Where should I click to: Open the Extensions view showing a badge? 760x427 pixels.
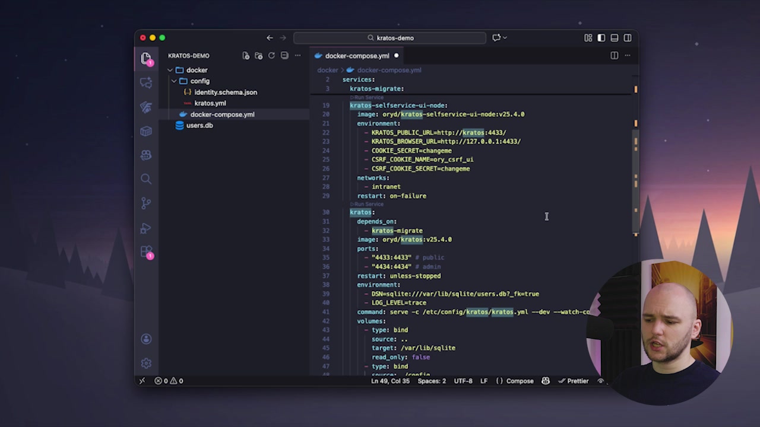pyautogui.click(x=146, y=251)
